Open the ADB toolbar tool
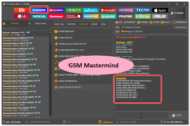190x126 pixels. tap(119, 22)
